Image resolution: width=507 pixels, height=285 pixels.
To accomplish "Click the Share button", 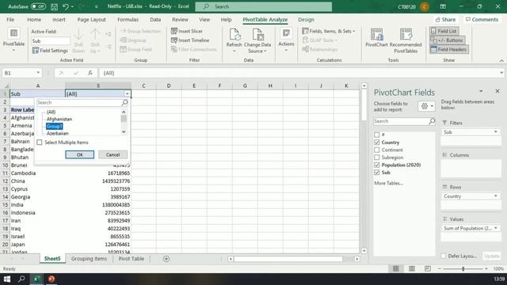I will coord(445,19).
